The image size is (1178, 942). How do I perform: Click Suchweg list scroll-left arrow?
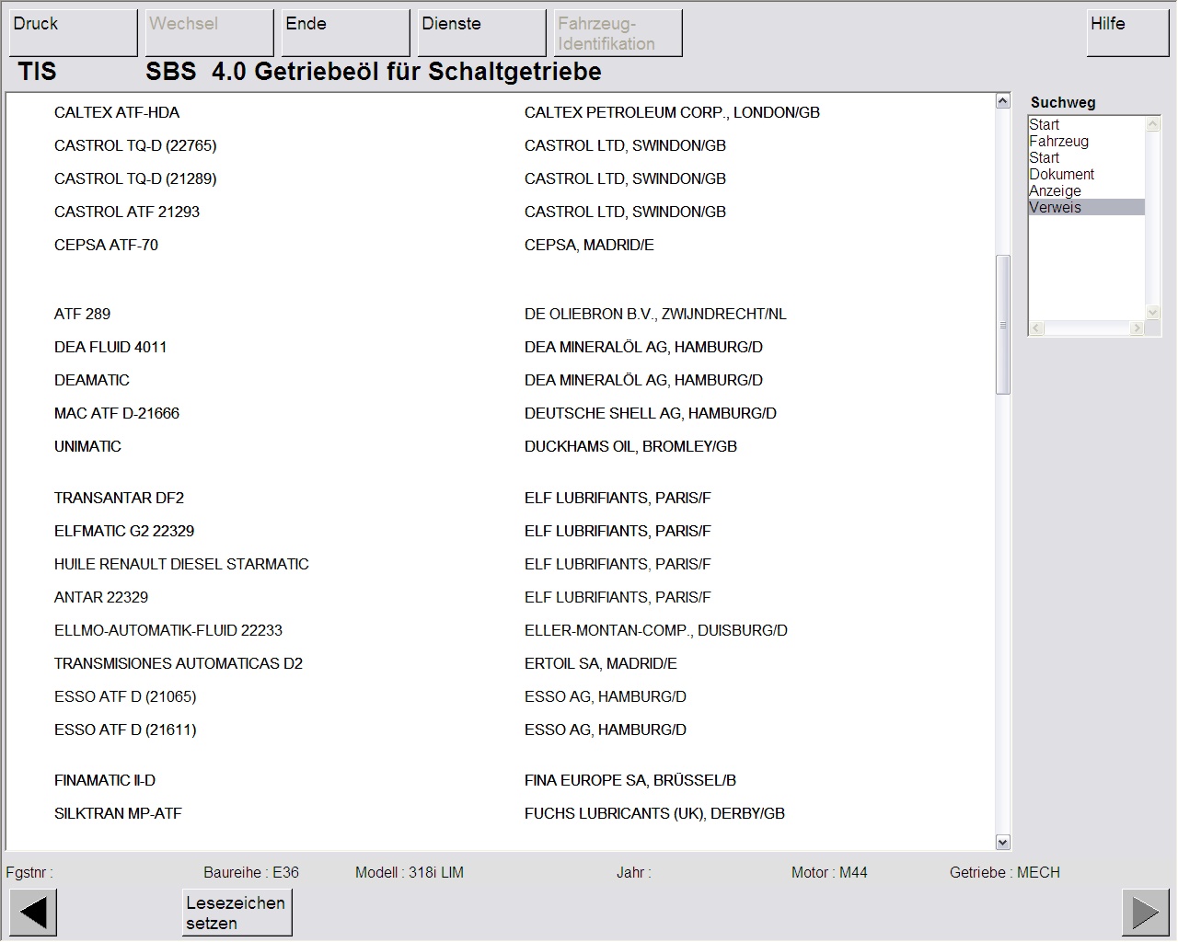[x=1036, y=328]
